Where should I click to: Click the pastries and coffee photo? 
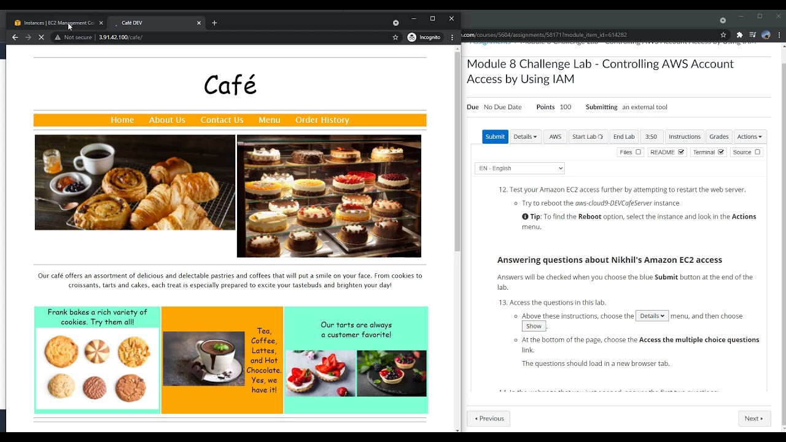tap(135, 182)
